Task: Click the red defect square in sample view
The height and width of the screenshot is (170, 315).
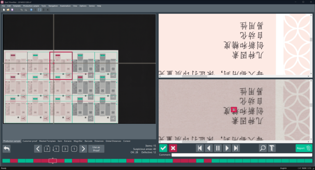Action: click(x=234, y=110)
